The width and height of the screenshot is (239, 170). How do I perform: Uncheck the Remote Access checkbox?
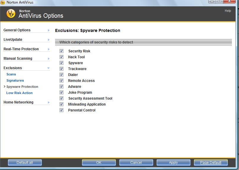[x=61, y=80]
